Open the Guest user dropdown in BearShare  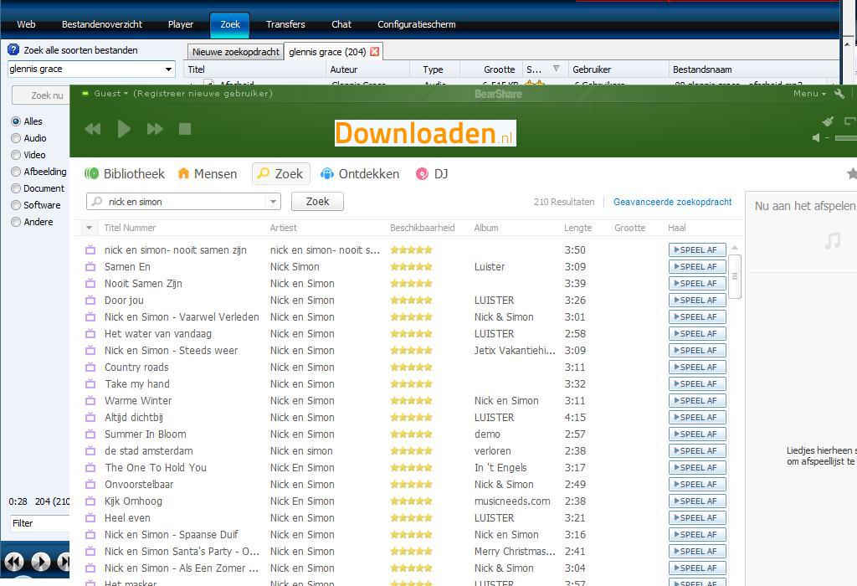click(x=111, y=94)
